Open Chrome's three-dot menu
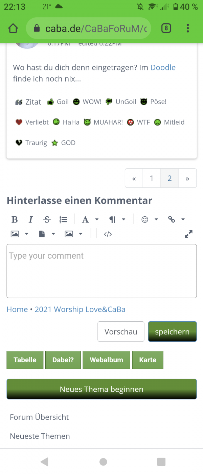203x474 pixels. pos(188,28)
